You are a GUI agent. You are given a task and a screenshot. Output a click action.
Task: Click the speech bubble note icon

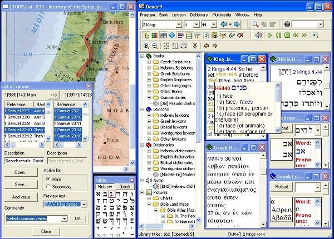click(223, 36)
